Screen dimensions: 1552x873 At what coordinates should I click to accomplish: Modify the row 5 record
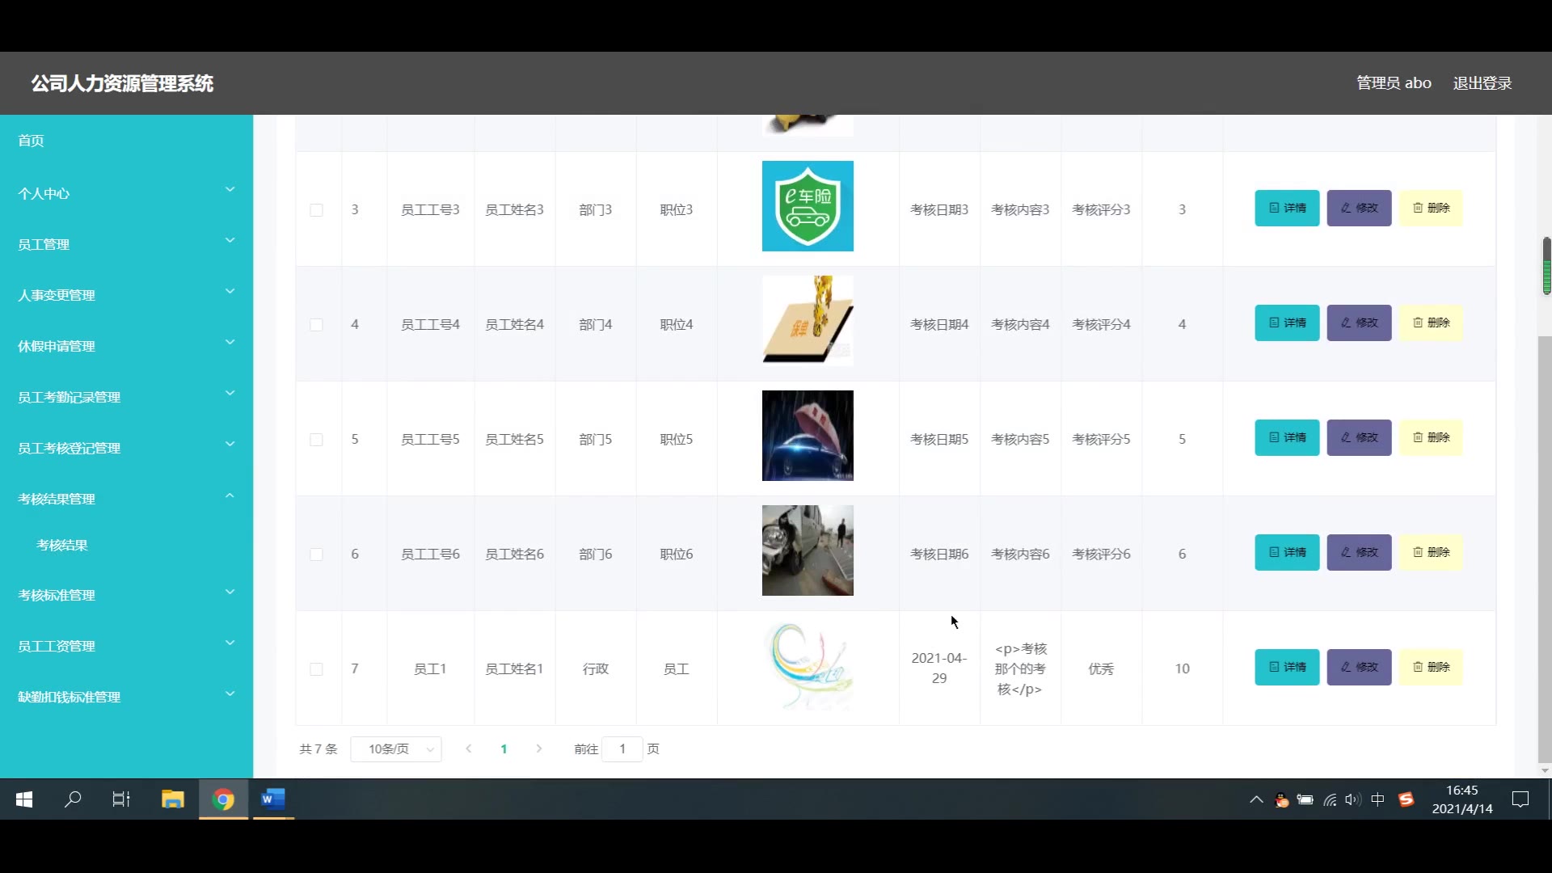pos(1359,437)
